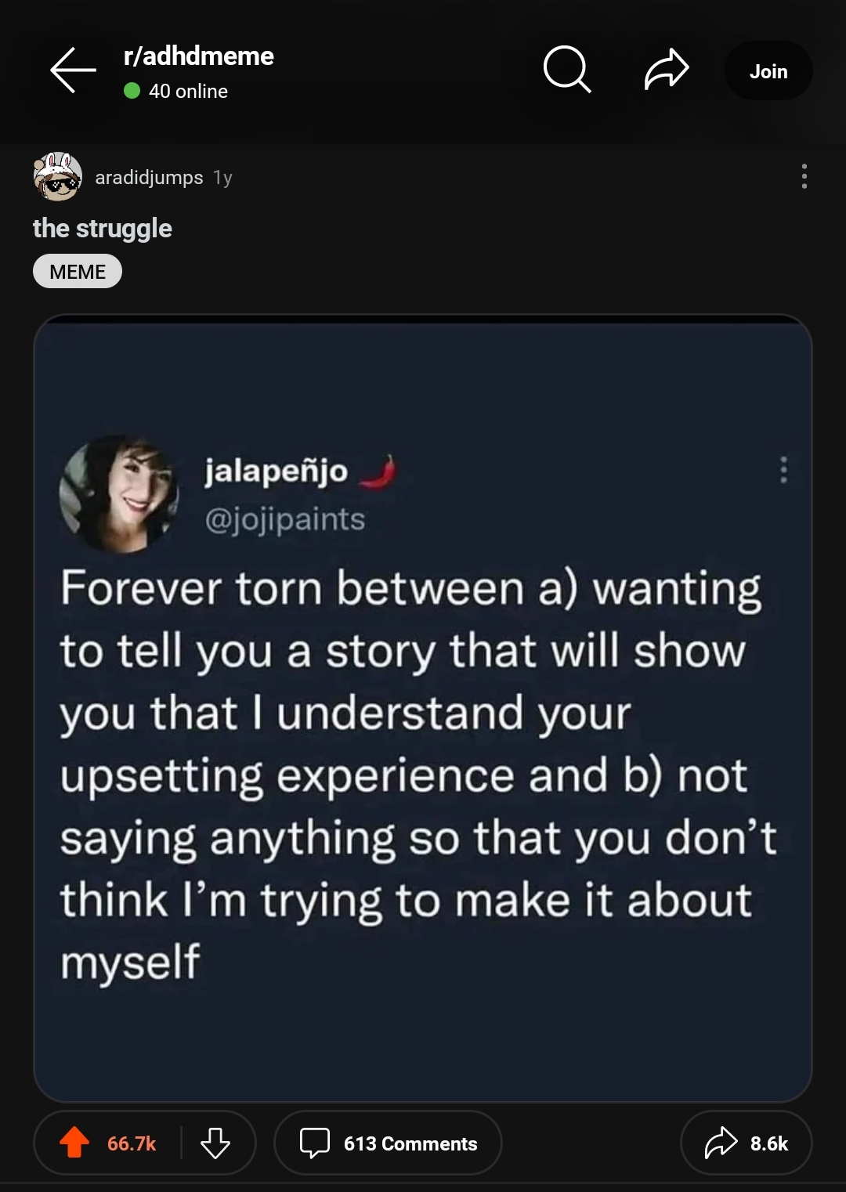Tap jalapeñjo's profile photo in the tweet
Viewport: 846px width, 1192px height.
119,493
